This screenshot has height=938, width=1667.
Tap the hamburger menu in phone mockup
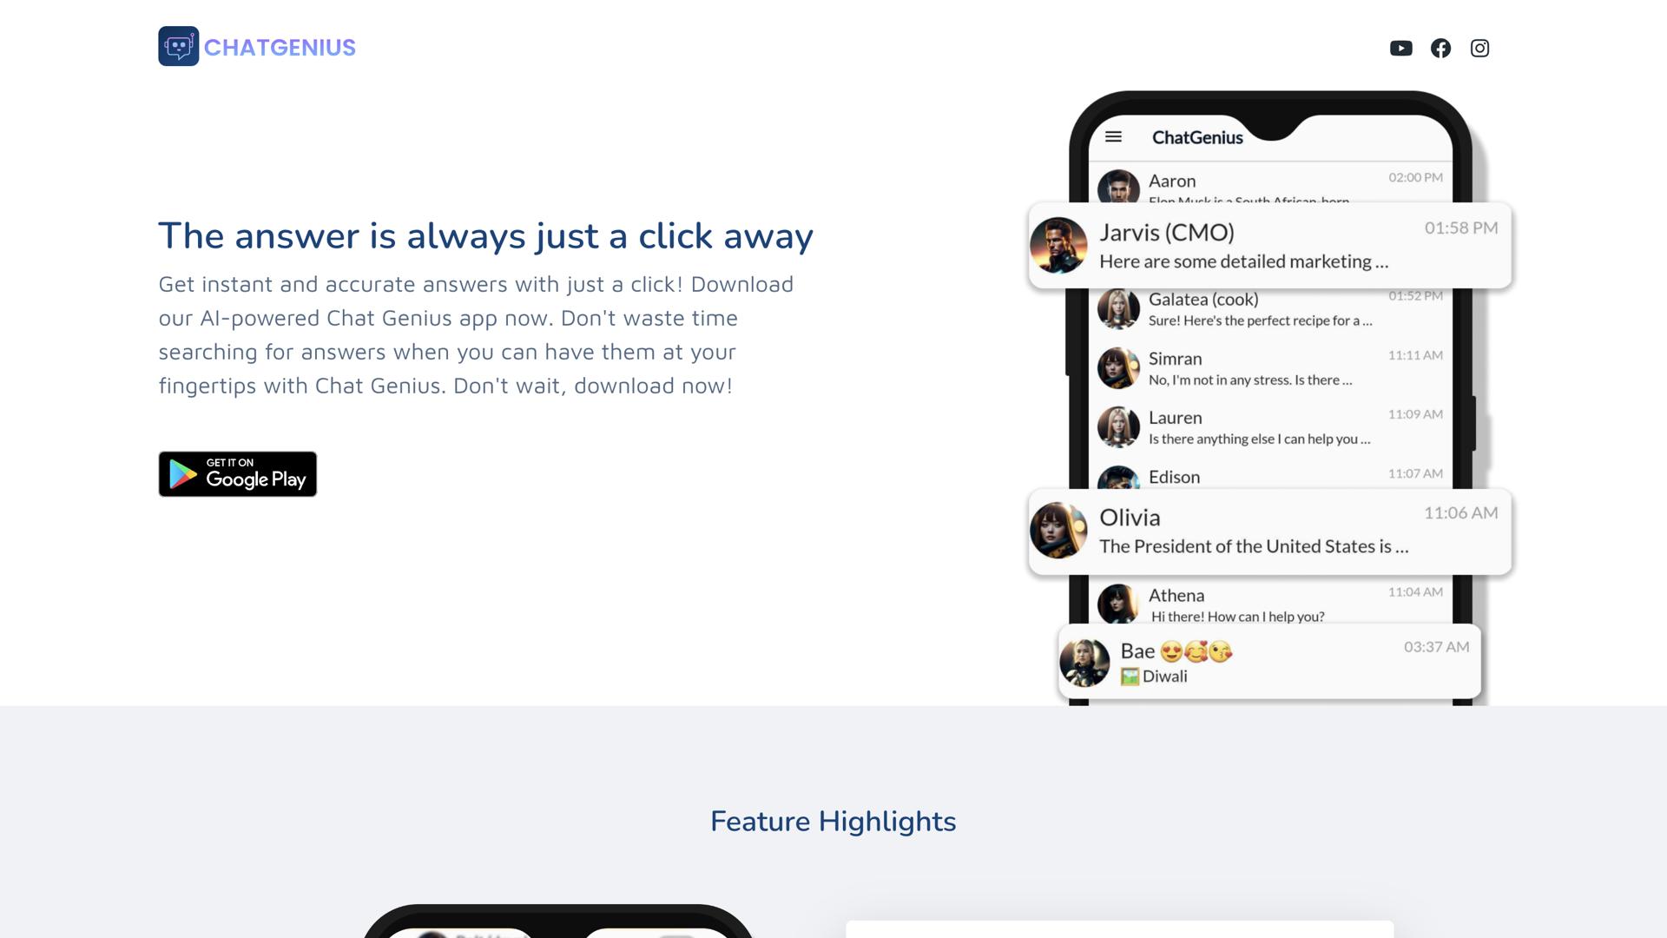1113,136
